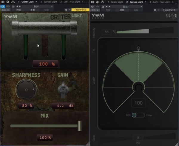Click the 自动:关 automation button in Spread Light window
The width and height of the screenshot is (179, 146).
pos(95,10)
